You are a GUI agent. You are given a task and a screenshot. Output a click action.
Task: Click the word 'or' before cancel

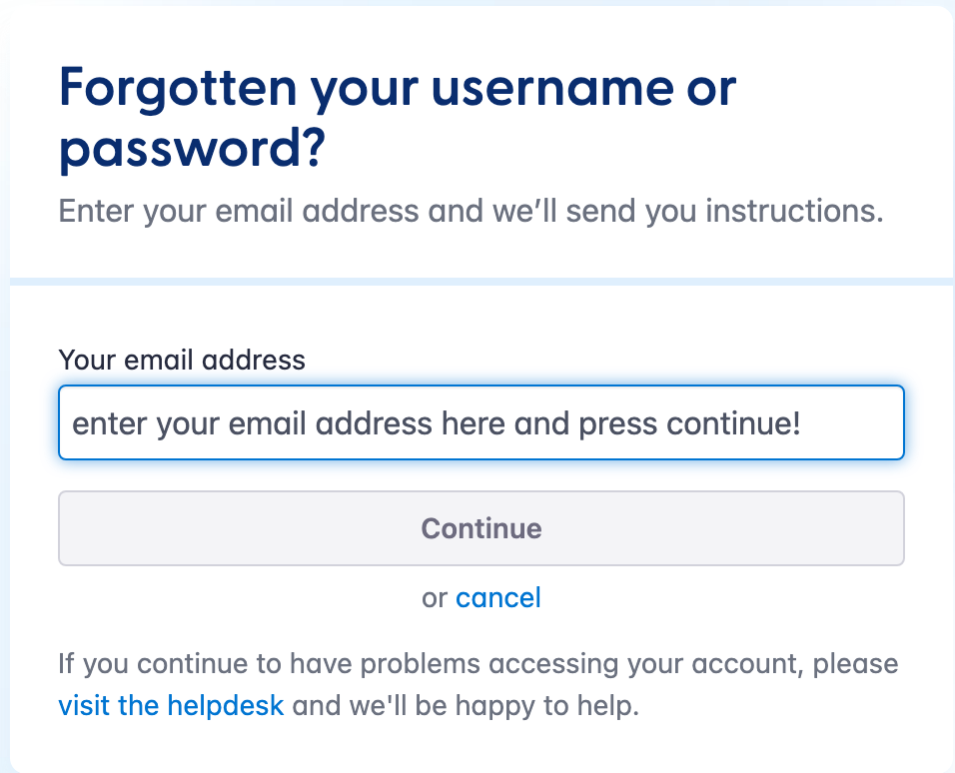pos(435,598)
